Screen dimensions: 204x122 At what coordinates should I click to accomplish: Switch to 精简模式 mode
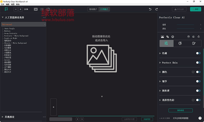pos(93,9)
